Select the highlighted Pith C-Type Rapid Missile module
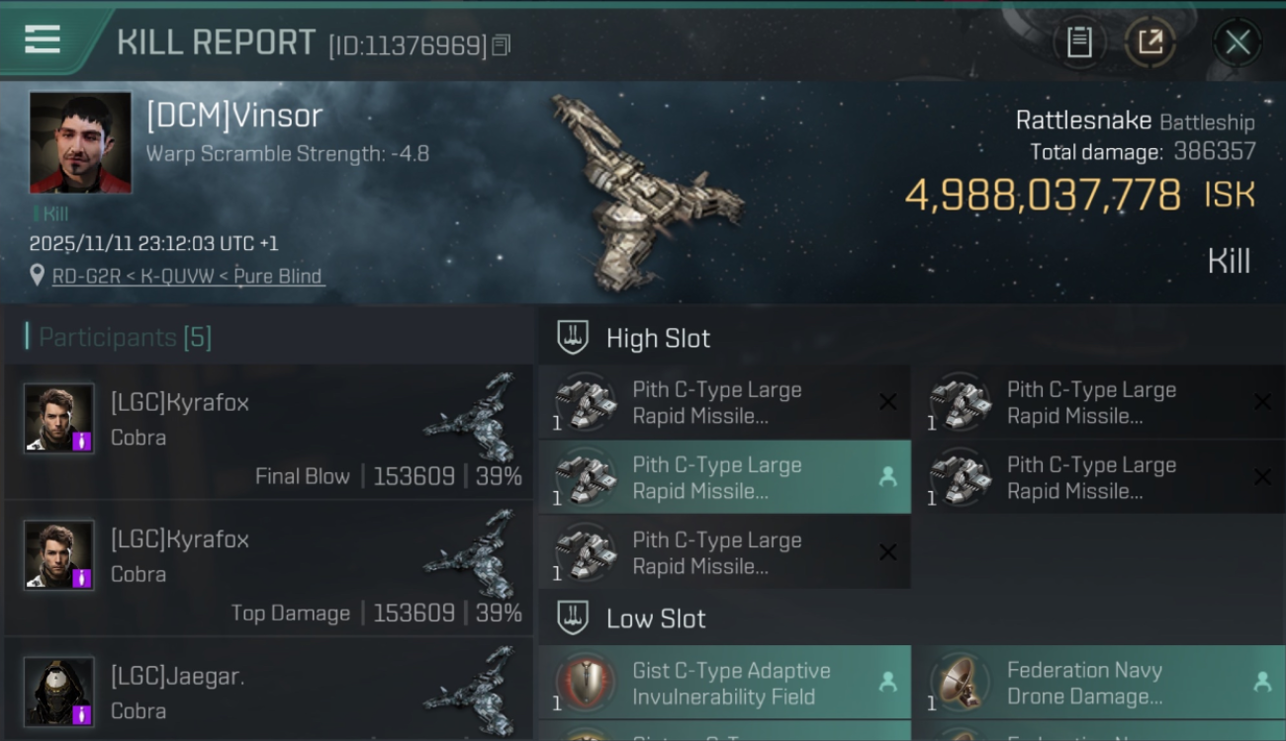 click(725, 477)
